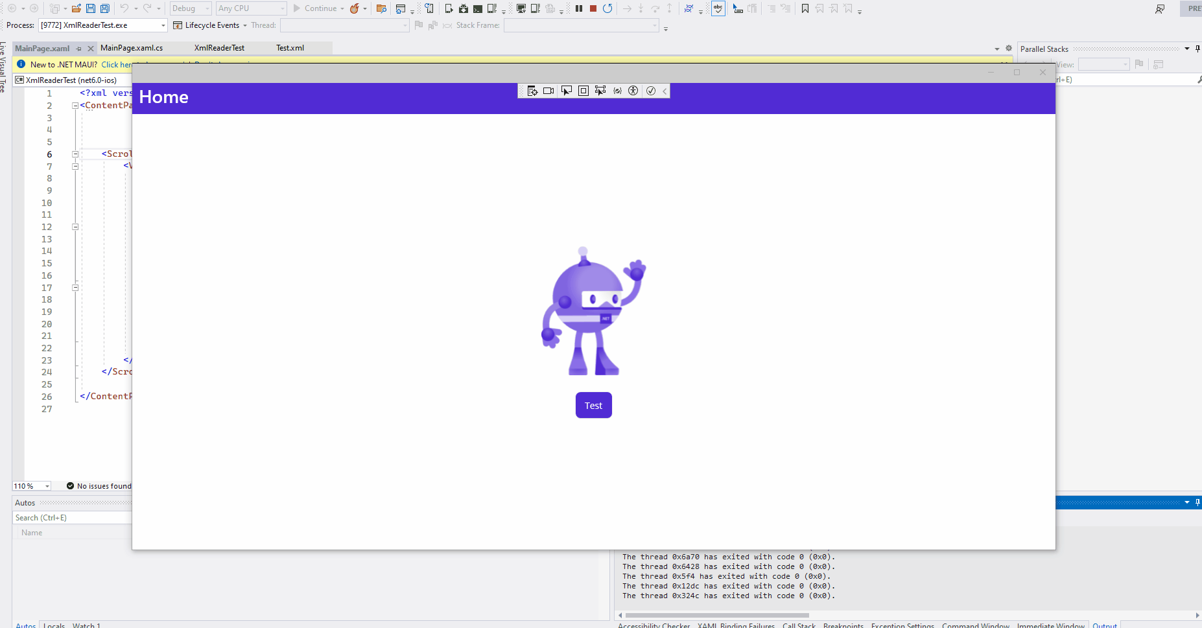Restart the debugging session
This screenshot has height=628, width=1202.
(607, 8)
